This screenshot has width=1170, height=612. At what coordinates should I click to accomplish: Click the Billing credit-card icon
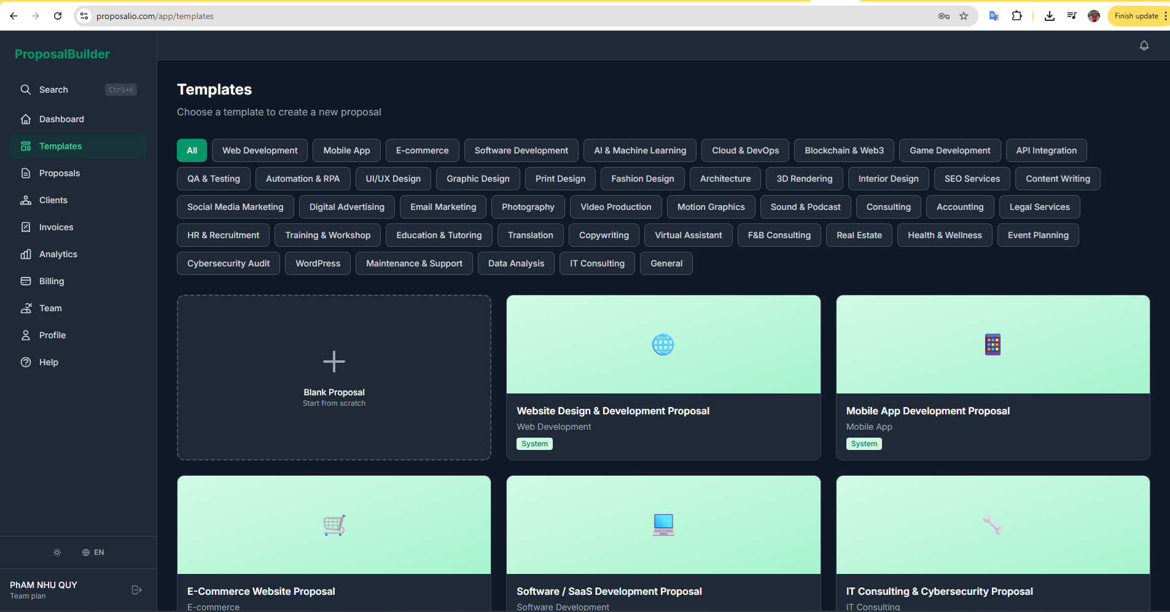[26, 281]
